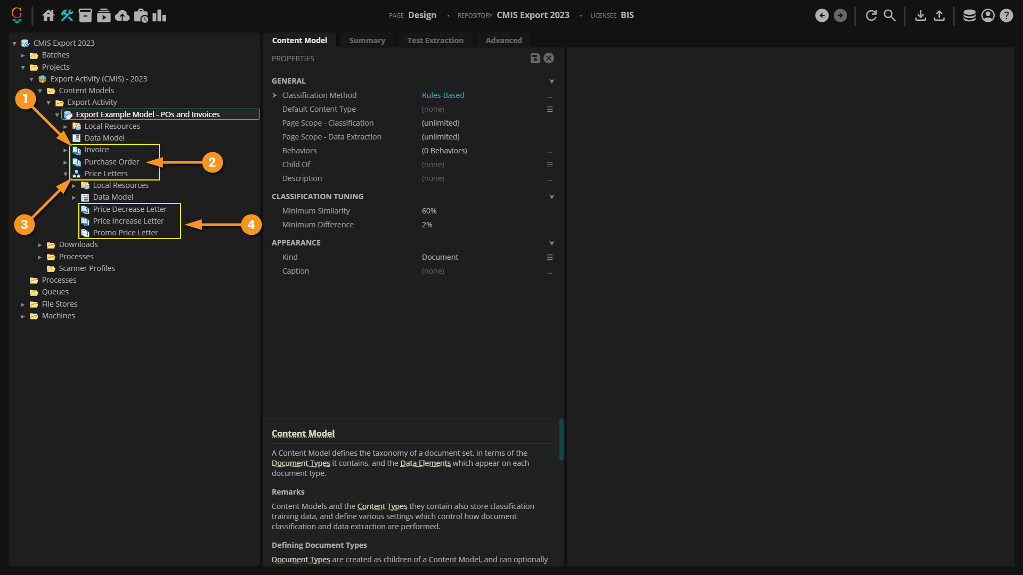Follow the Data Elements help link
The image size is (1023, 575).
[x=425, y=463]
